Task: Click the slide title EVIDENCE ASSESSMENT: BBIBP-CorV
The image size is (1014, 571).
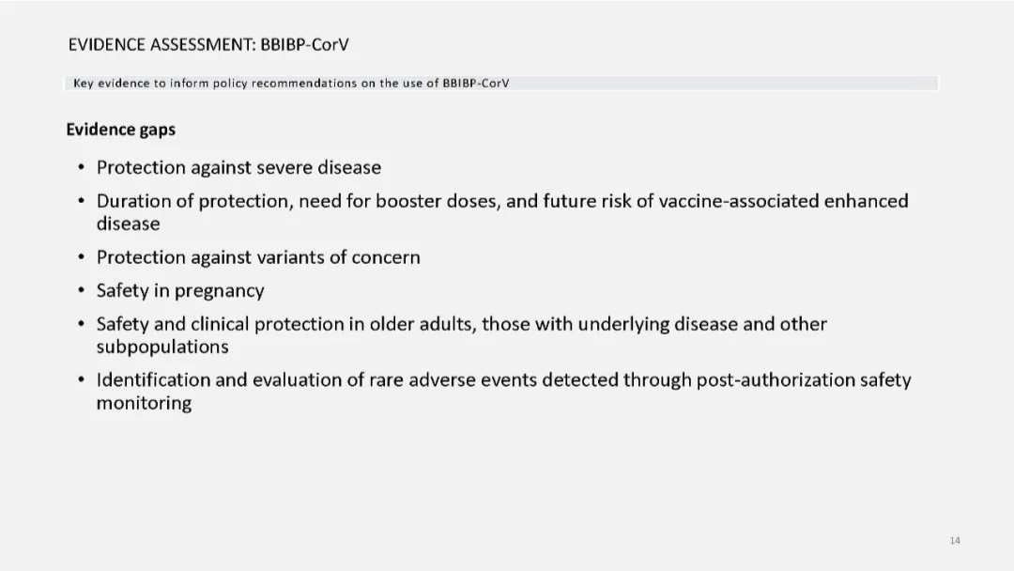Action: click(x=208, y=45)
